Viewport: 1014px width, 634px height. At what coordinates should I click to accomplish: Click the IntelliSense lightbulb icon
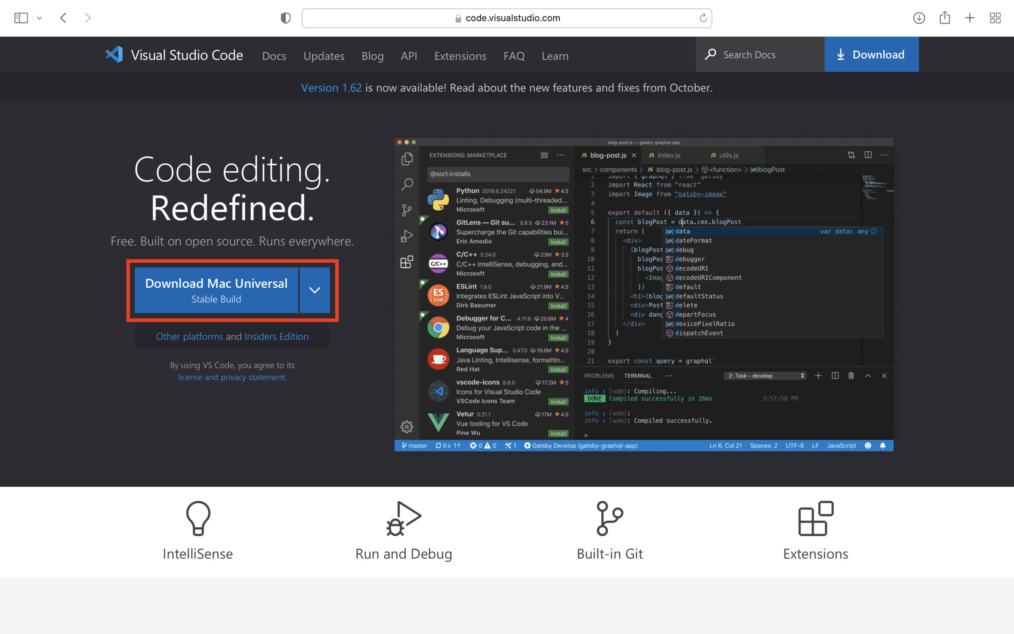point(198,518)
